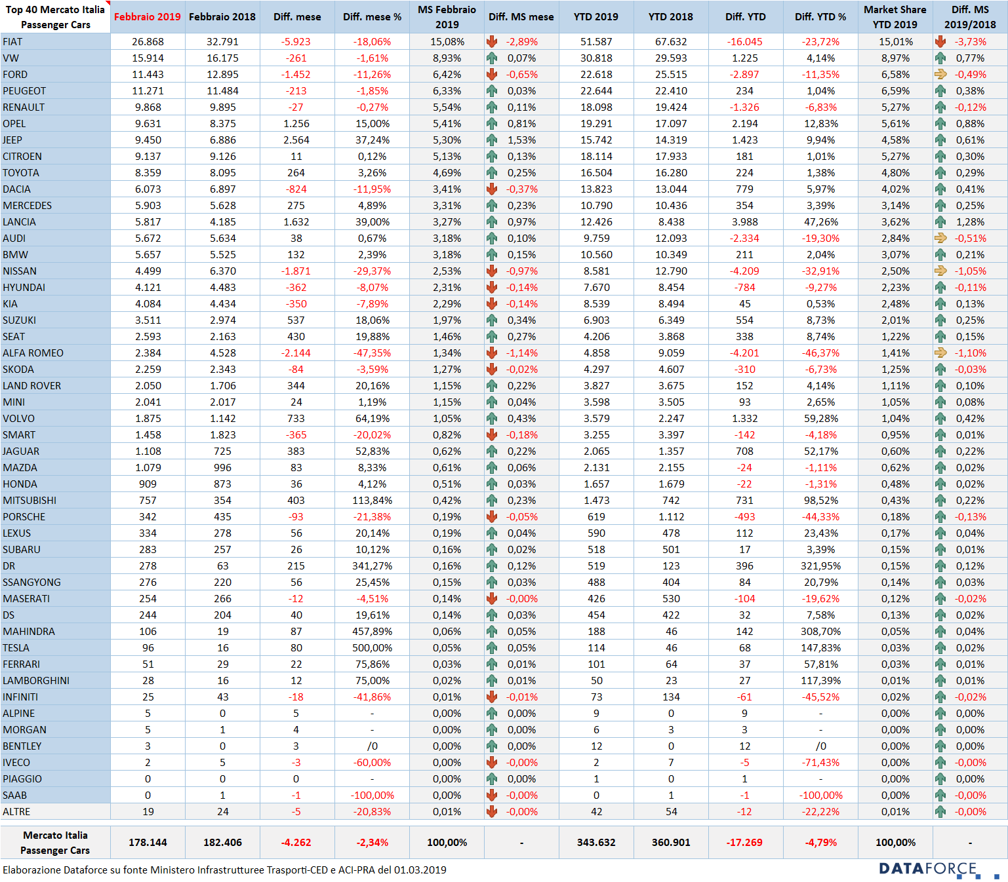Select the Top 40 Mercato Italia header cell

point(55,17)
